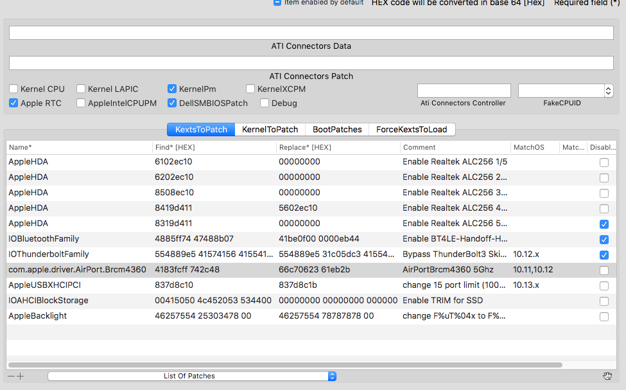Click the hand icon at bottom right
Screen dimensions: 626x390
(x=607, y=377)
